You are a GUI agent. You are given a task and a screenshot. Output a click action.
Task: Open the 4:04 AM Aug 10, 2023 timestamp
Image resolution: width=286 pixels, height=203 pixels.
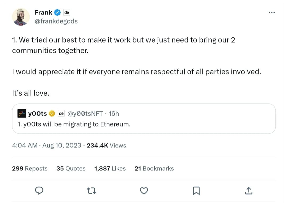click(x=47, y=145)
